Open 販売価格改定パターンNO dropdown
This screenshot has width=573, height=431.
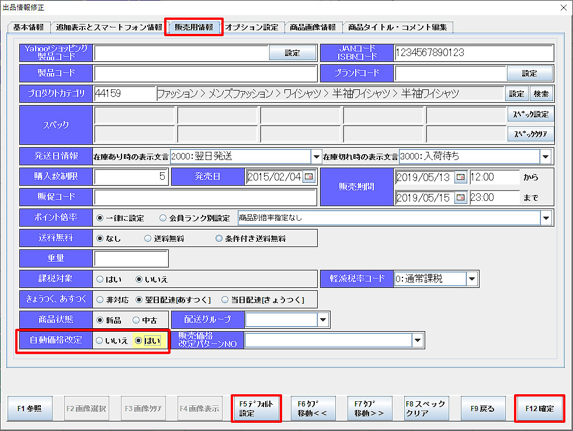click(417, 340)
